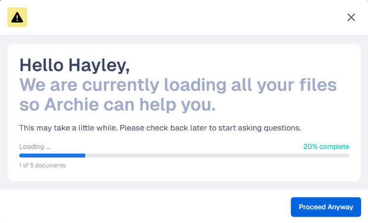Click the word "complete" in the green status
The width and height of the screenshot is (368, 223).
click(334, 147)
